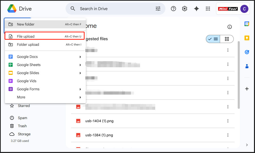Viewport: 255px width, 153px height.
Task: Open Drive settings gear icon
Action: (185, 9)
